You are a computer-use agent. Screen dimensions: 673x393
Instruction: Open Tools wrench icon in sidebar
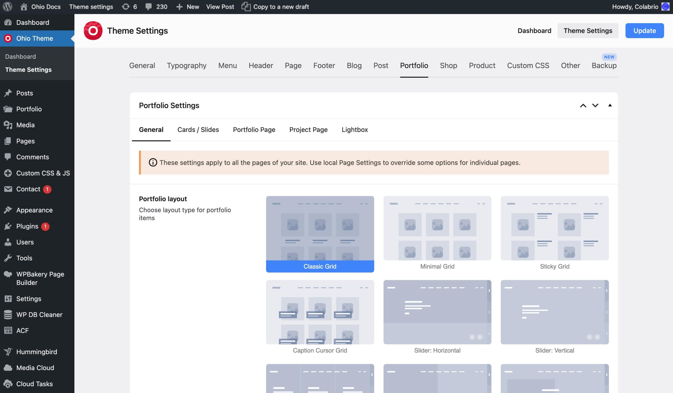click(x=8, y=258)
